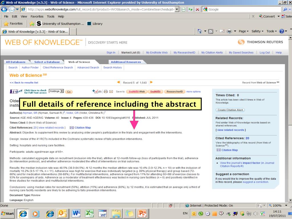Open author link Nyman, SR

click(x=30, y=113)
